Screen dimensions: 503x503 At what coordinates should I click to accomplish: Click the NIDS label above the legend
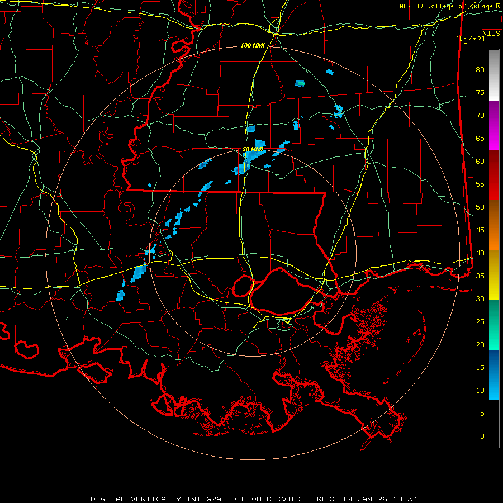click(x=491, y=34)
